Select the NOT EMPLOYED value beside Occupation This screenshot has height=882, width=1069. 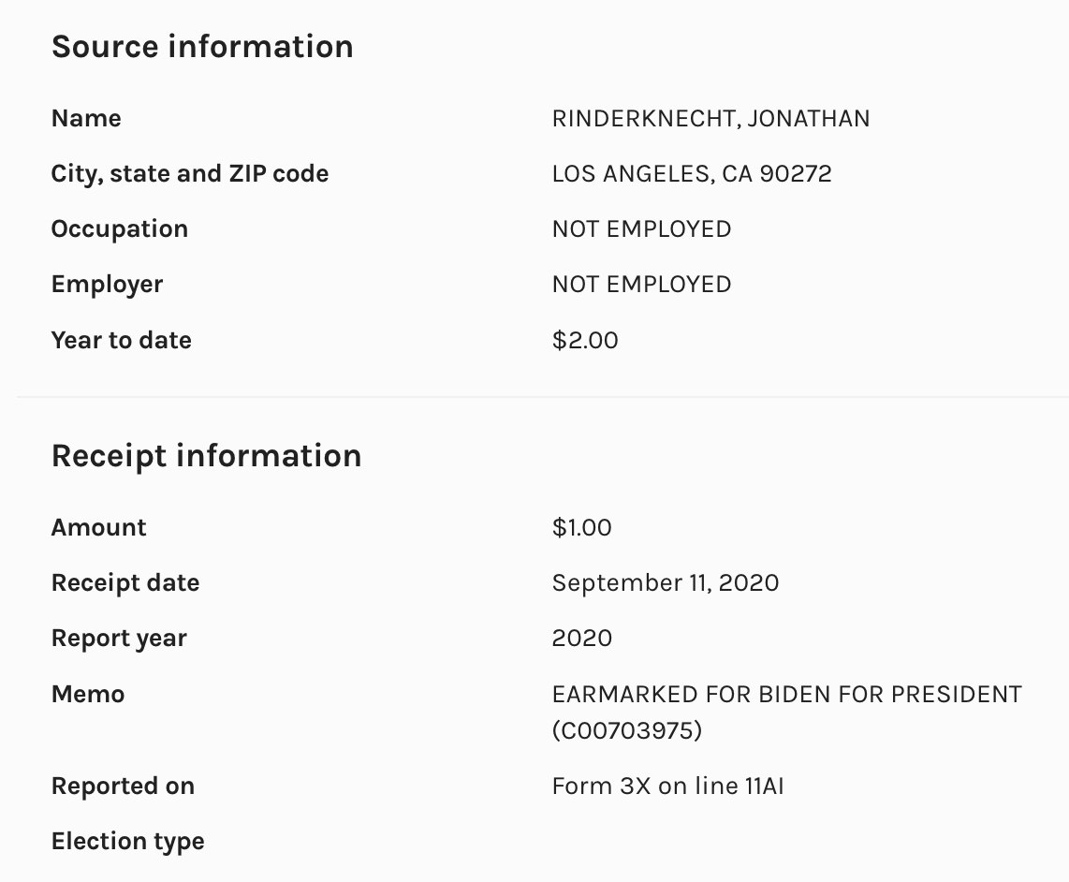point(641,229)
